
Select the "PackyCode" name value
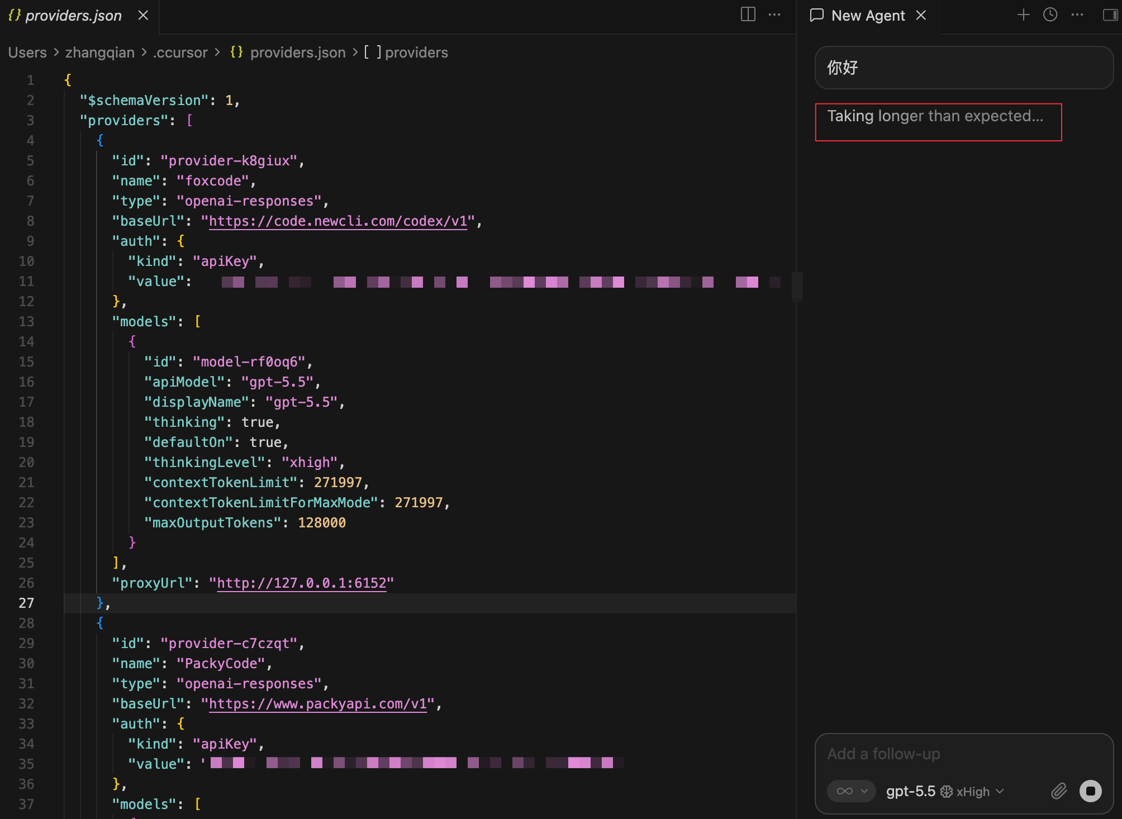click(x=221, y=664)
